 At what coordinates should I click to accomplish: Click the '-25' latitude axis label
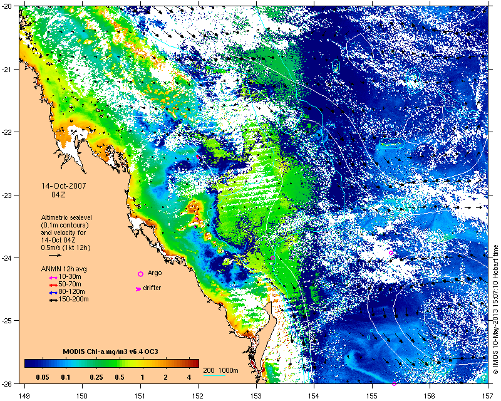point(8,321)
